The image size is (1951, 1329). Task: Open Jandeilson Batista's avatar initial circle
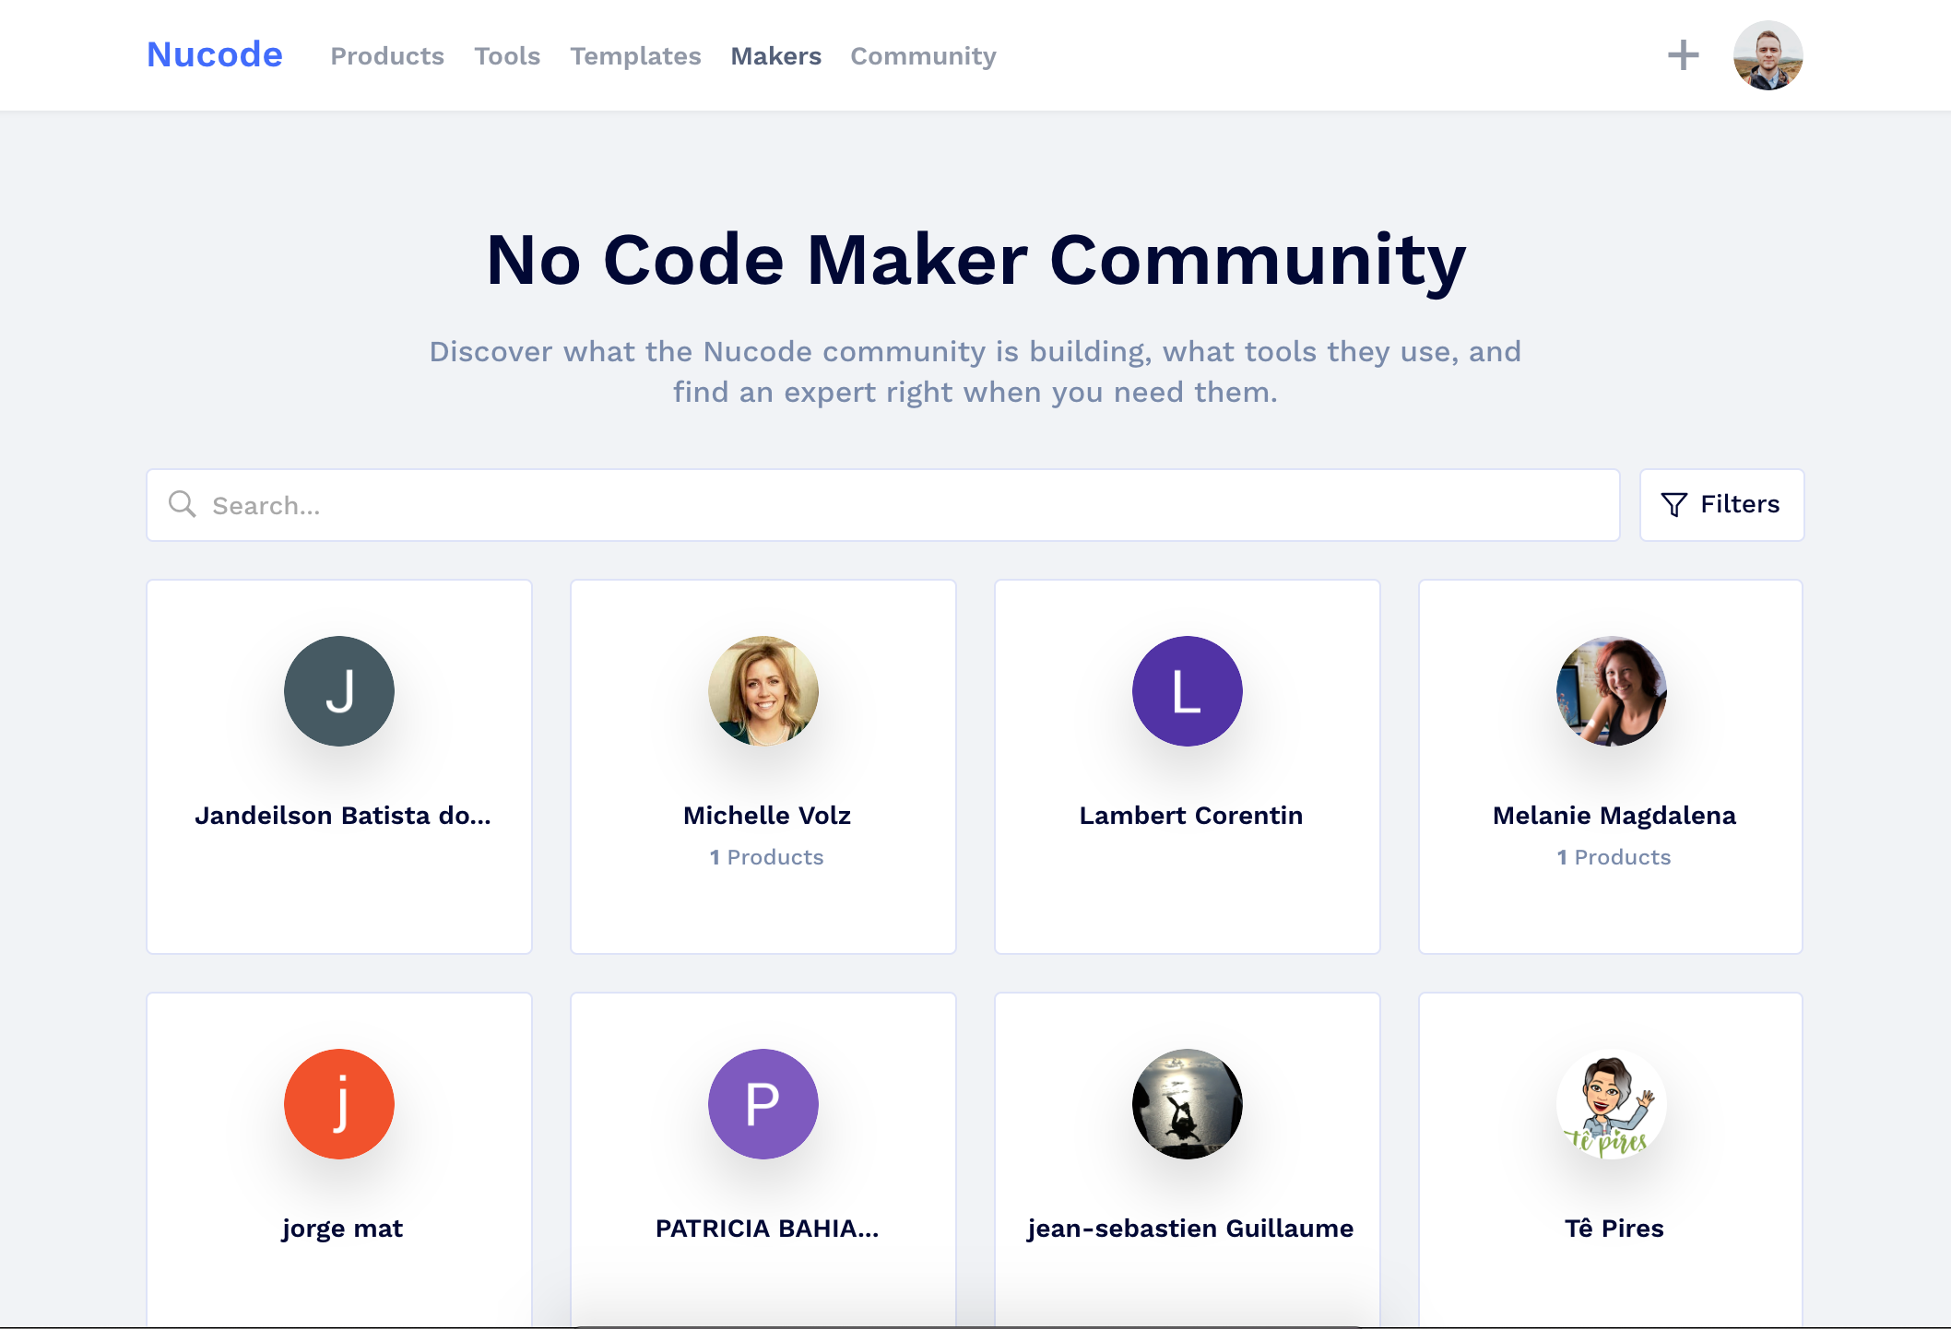pyautogui.click(x=339, y=691)
